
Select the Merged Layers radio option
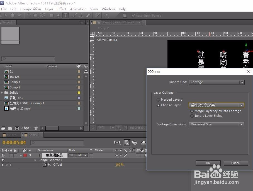(158, 100)
